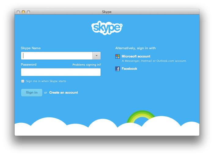This screenshot has width=214, height=156.
Task: Click the Microsoft four-color logo icon
Action: tap(117, 56)
